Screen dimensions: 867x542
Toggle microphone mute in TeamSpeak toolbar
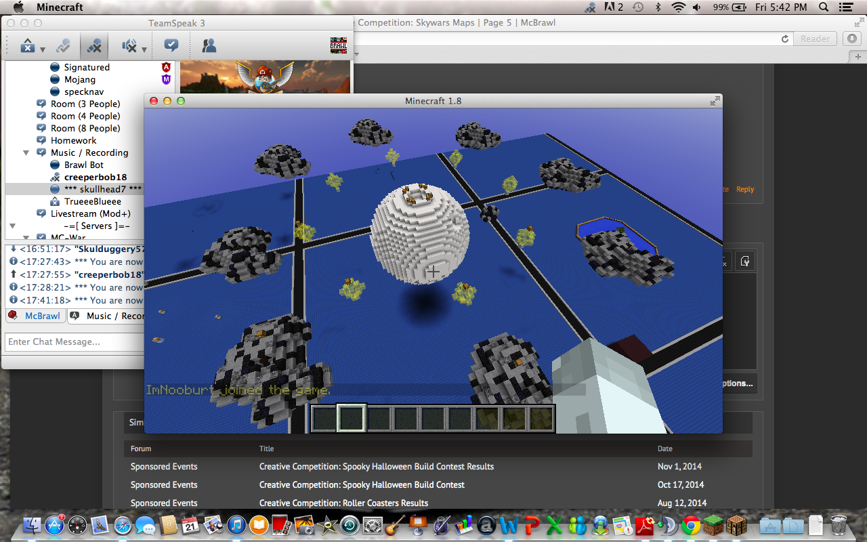click(x=94, y=46)
